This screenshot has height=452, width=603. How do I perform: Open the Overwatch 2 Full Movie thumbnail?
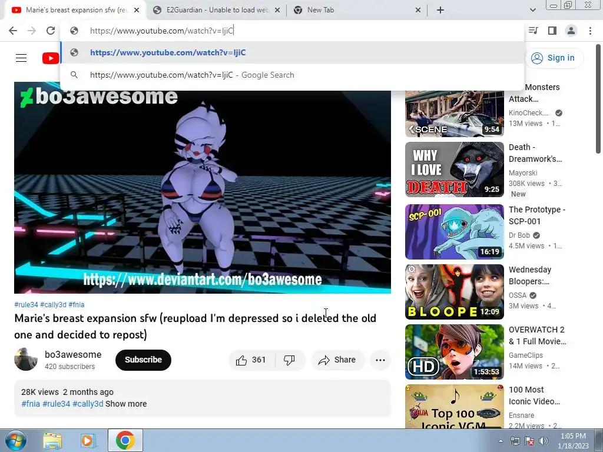pos(454,352)
